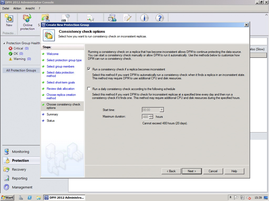Click the report document with chart ribbon icon
This screenshot has width=269, height=201.
[90, 18]
